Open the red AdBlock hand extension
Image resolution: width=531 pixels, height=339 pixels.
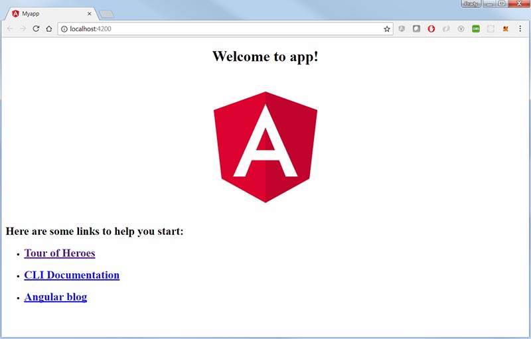tap(431, 29)
